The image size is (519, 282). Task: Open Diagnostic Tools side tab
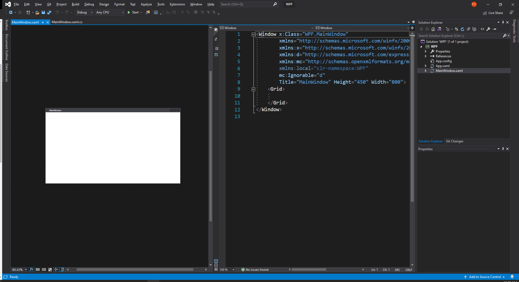point(514,31)
